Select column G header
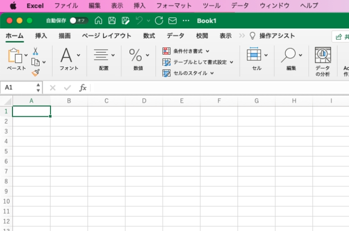 257,101
